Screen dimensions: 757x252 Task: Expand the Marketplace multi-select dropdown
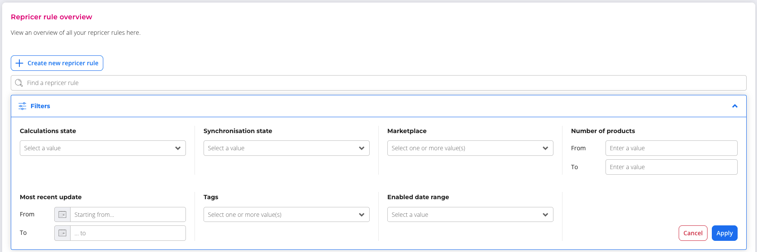(x=470, y=148)
